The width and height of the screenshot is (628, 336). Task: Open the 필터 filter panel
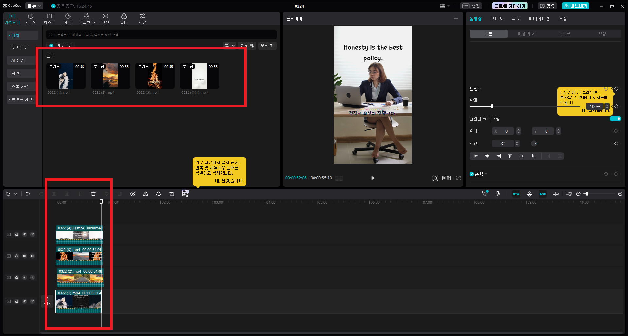tap(124, 19)
